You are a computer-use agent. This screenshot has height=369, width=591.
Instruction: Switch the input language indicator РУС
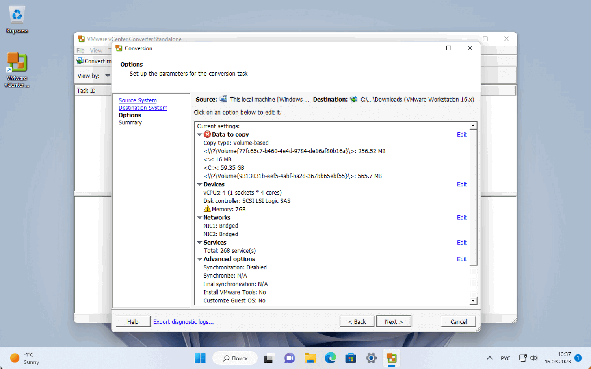(506, 358)
